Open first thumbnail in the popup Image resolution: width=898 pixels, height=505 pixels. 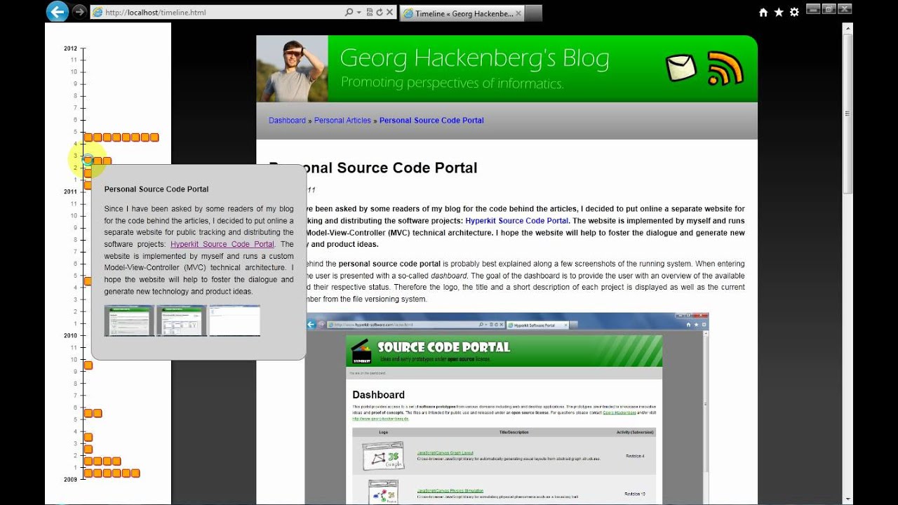click(129, 321)
